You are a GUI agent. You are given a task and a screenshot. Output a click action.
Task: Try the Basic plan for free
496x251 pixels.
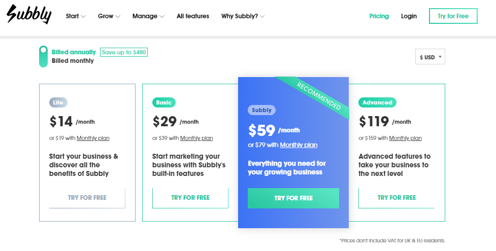point(190,198)
